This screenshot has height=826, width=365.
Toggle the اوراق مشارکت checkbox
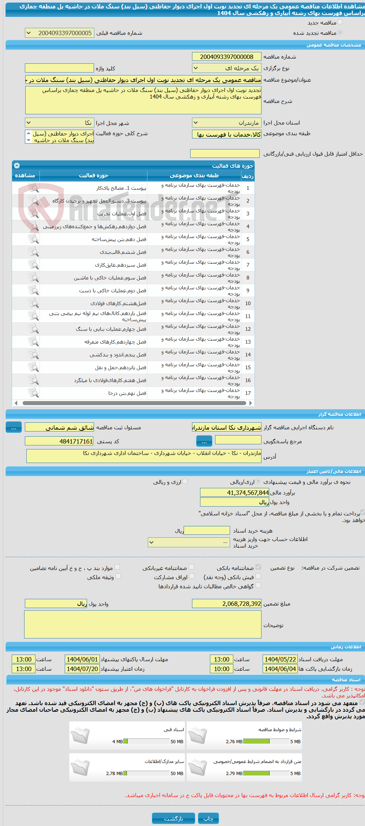pyautogui.click(x=192, y=576)
